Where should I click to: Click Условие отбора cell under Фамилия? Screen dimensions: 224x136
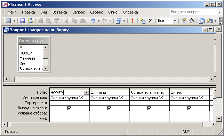110,113
